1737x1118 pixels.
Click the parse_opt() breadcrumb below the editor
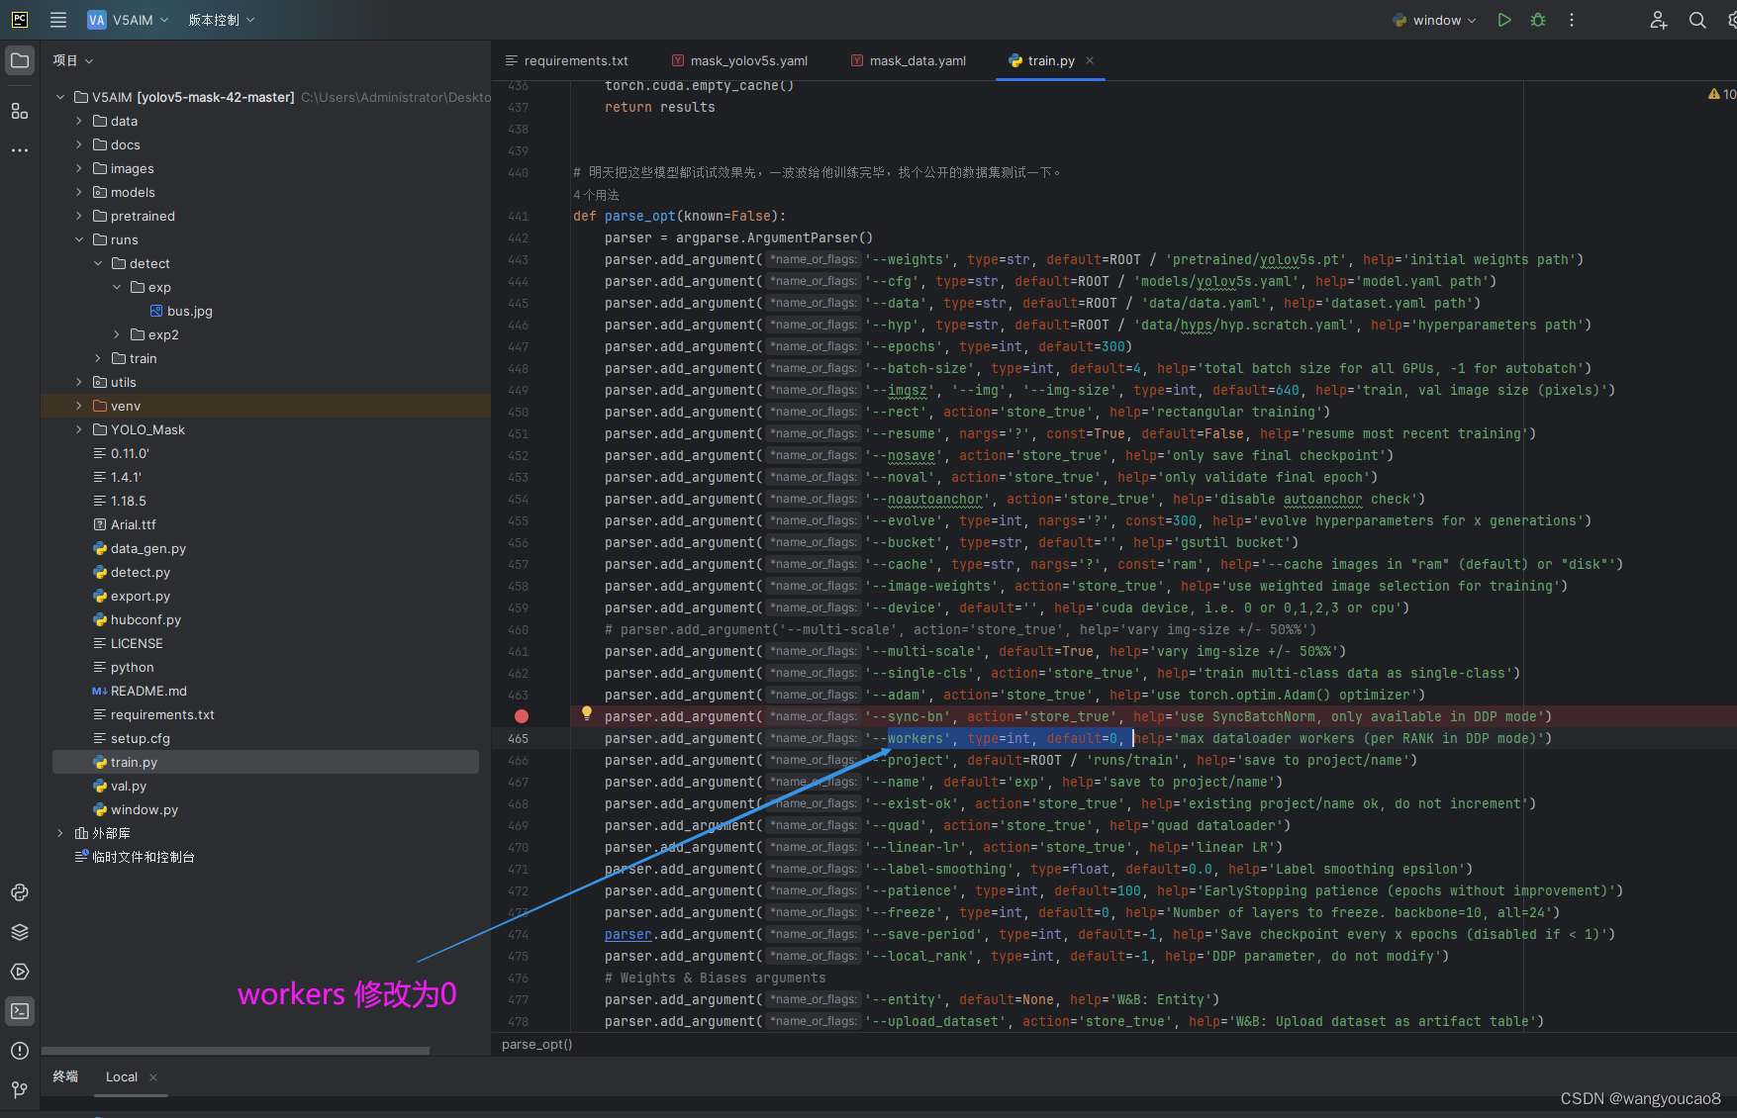click(x=536, y=1044)
